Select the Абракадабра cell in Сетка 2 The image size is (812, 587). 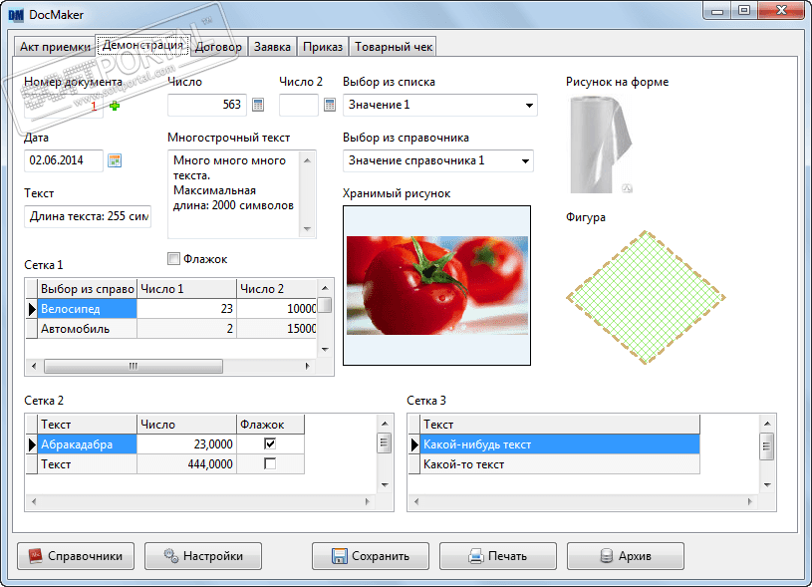(87, 444)
